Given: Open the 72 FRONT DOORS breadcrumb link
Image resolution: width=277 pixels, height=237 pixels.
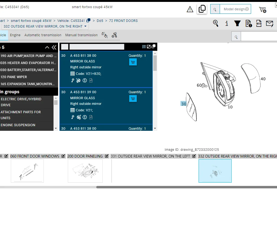Looking at the screenshot, I should [123, 21].
